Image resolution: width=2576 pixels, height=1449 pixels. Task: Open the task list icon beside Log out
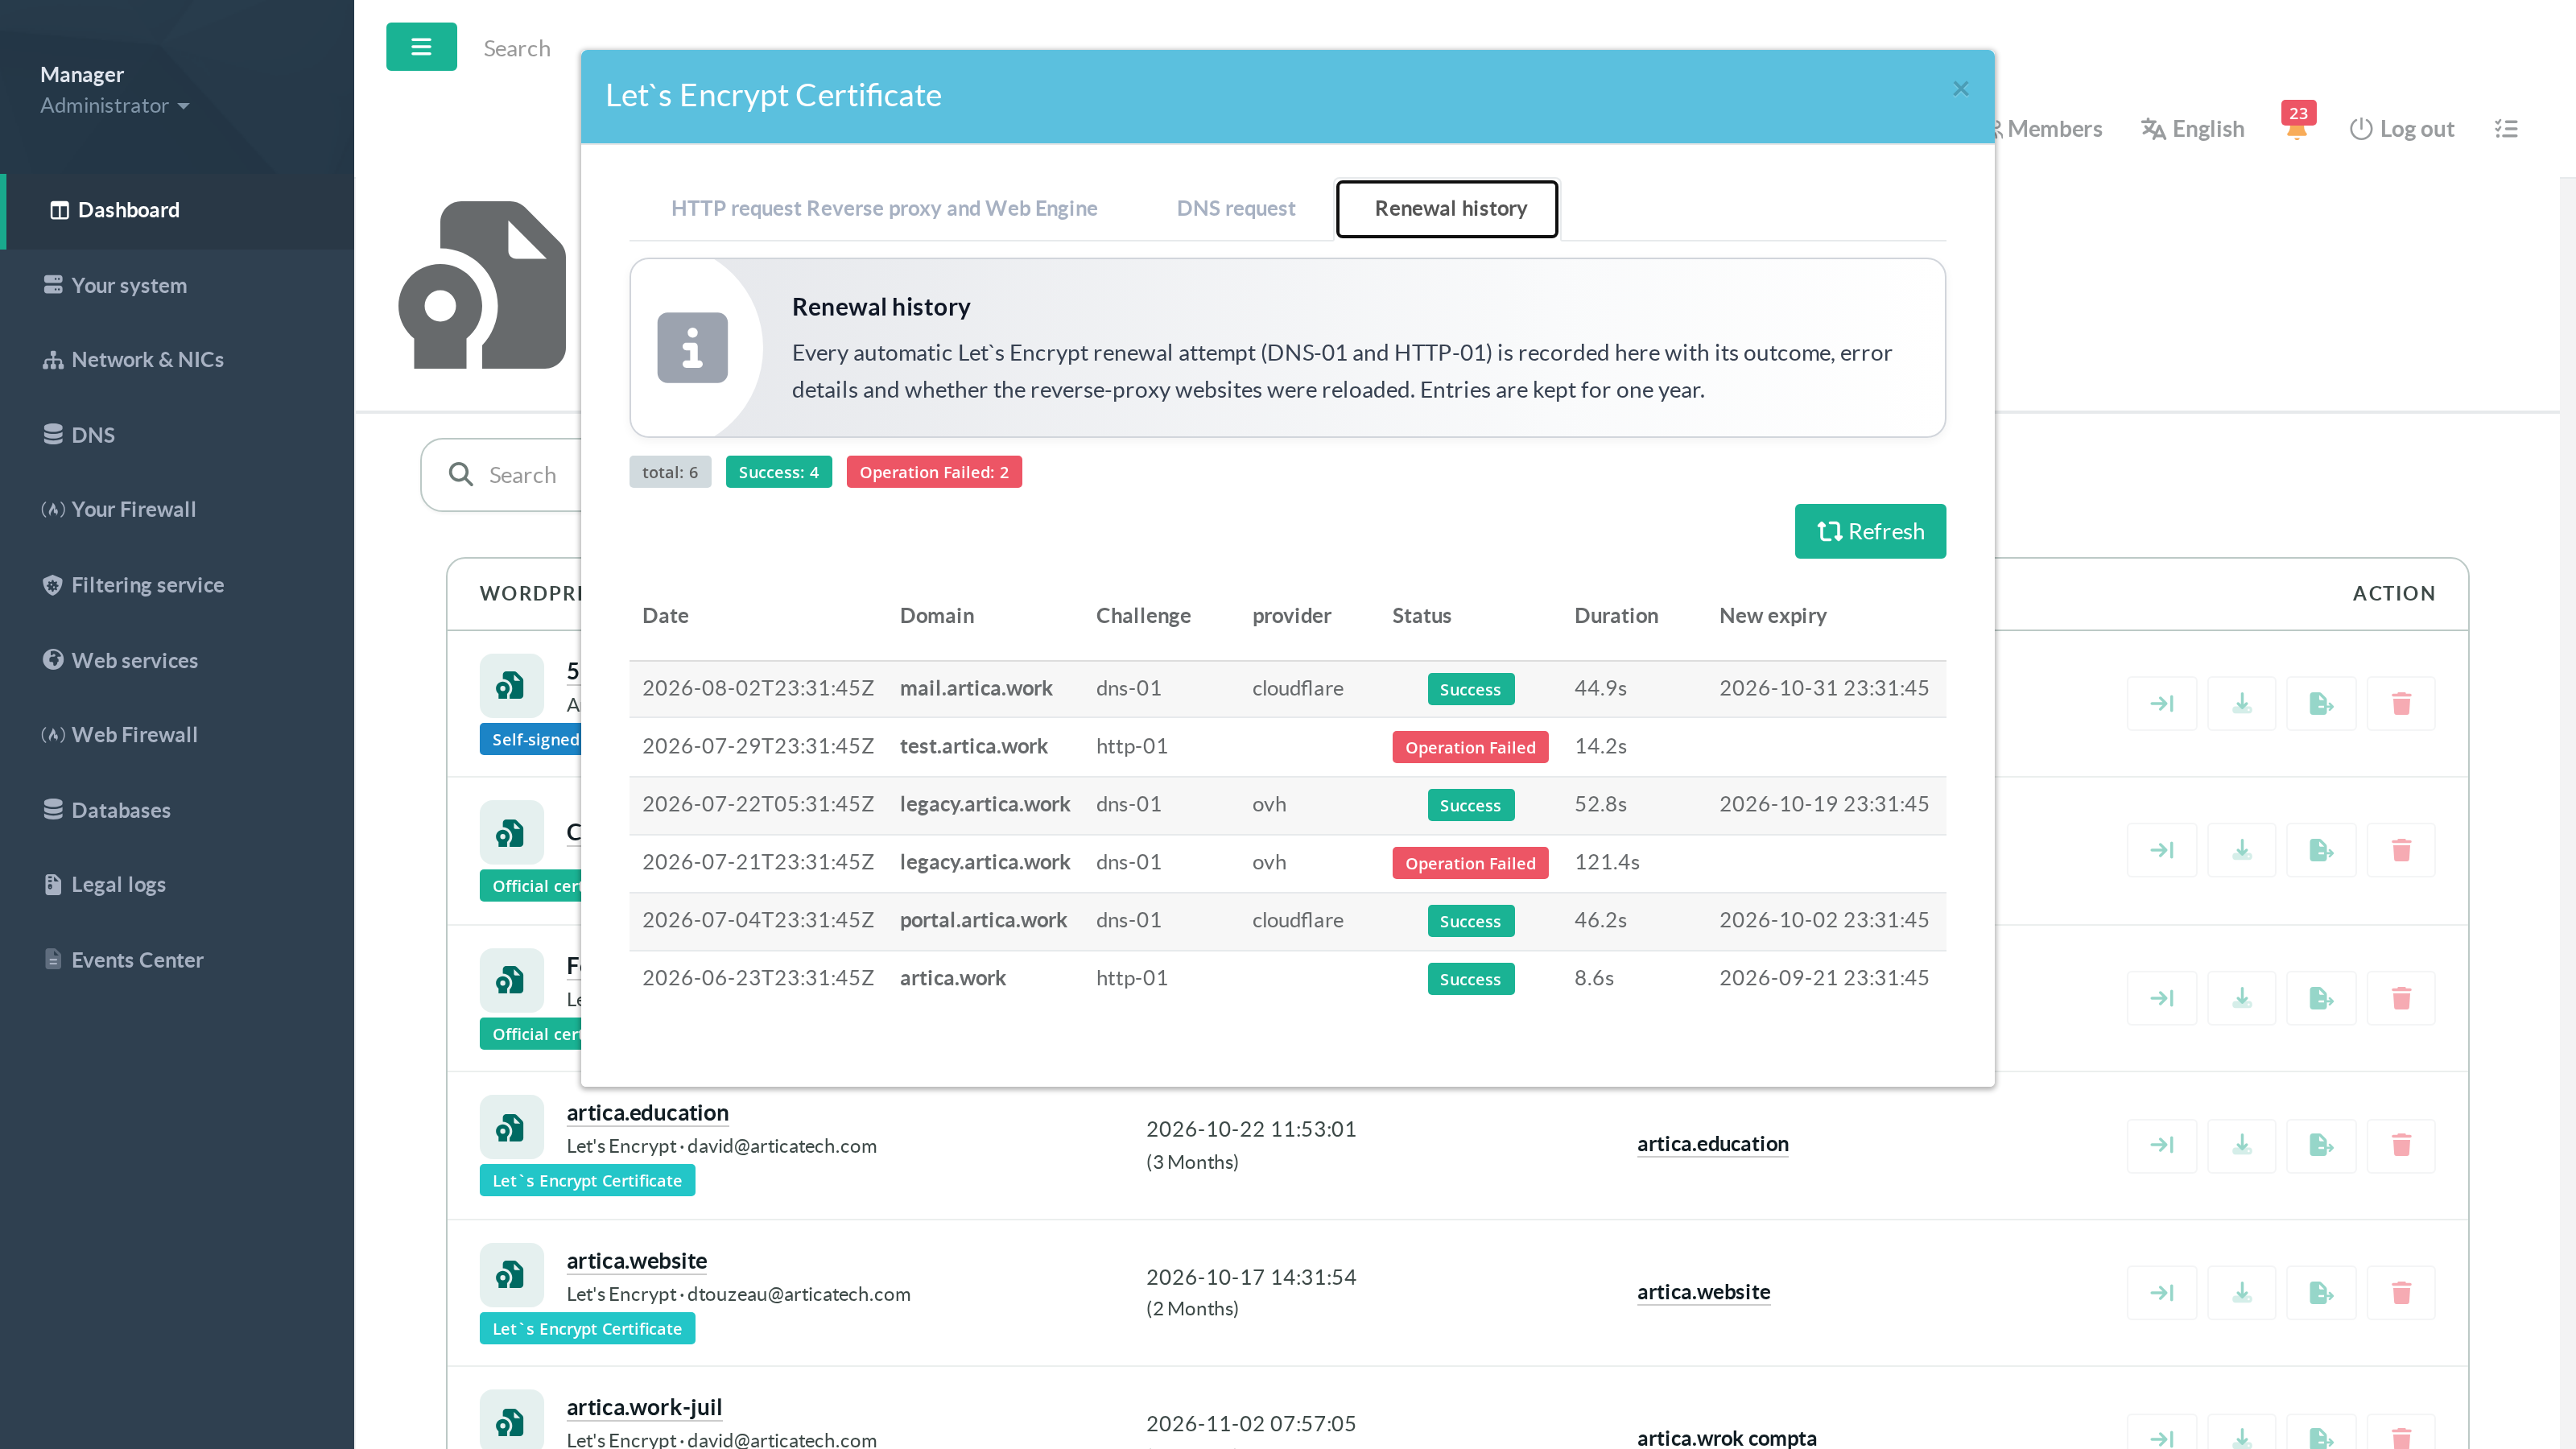pos(2506,129)
